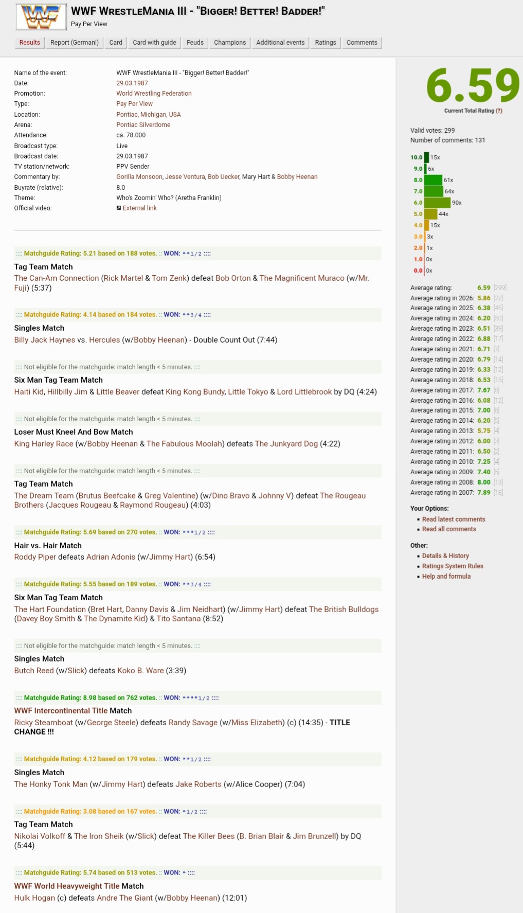523x913 pixels.
Task: Open Billy Jack Haynes profile link
Action: pyautogui.click(x=45, y=340)
